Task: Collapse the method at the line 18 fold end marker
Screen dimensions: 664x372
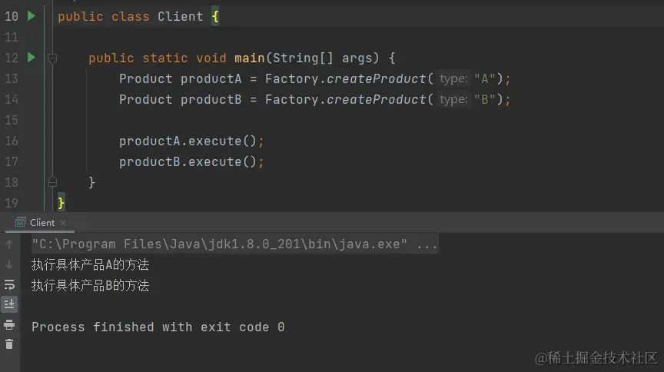Action: [52, 181]
